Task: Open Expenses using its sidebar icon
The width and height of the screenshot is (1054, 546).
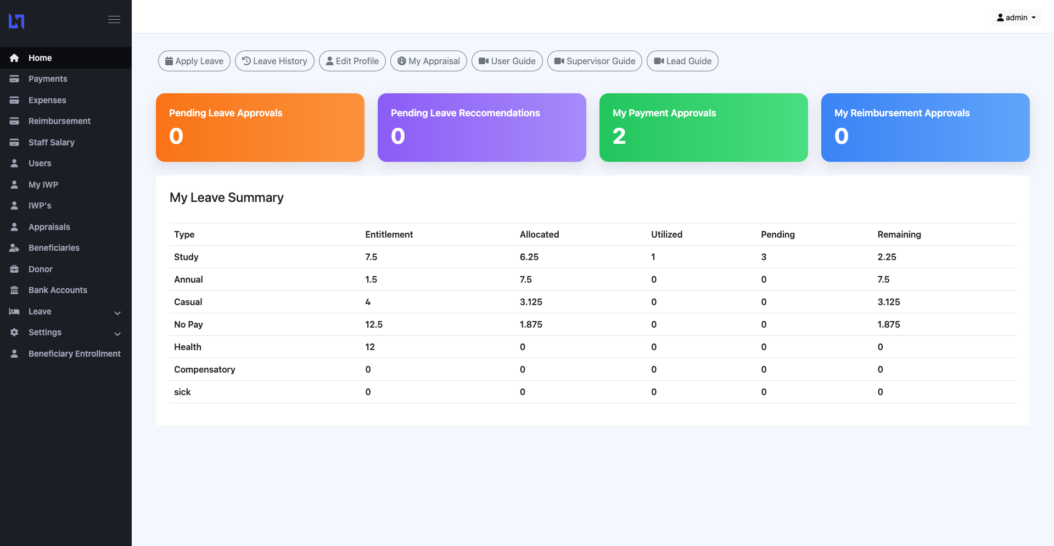Action: 14,100
